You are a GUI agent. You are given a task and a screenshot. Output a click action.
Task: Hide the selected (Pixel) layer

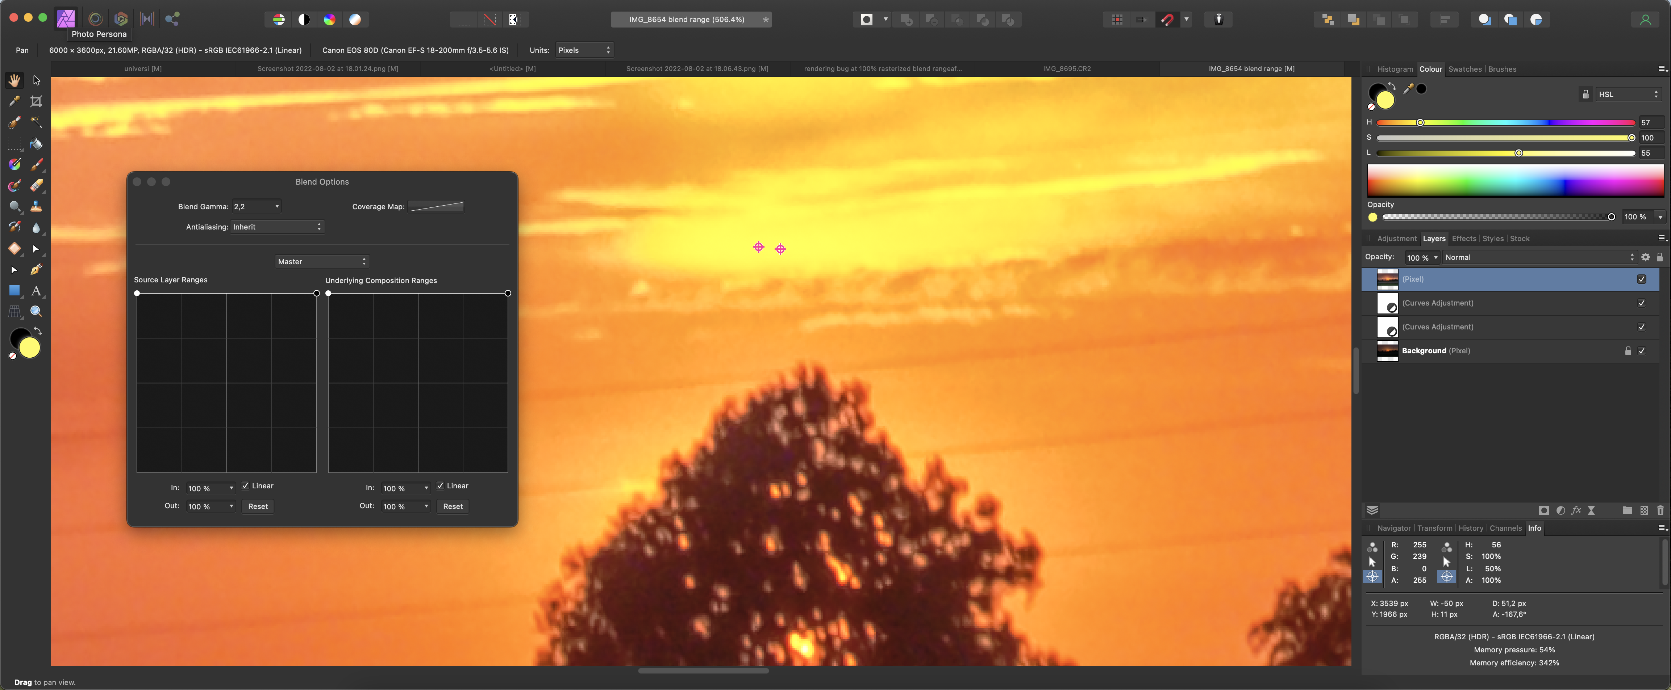coord(1641,279)
